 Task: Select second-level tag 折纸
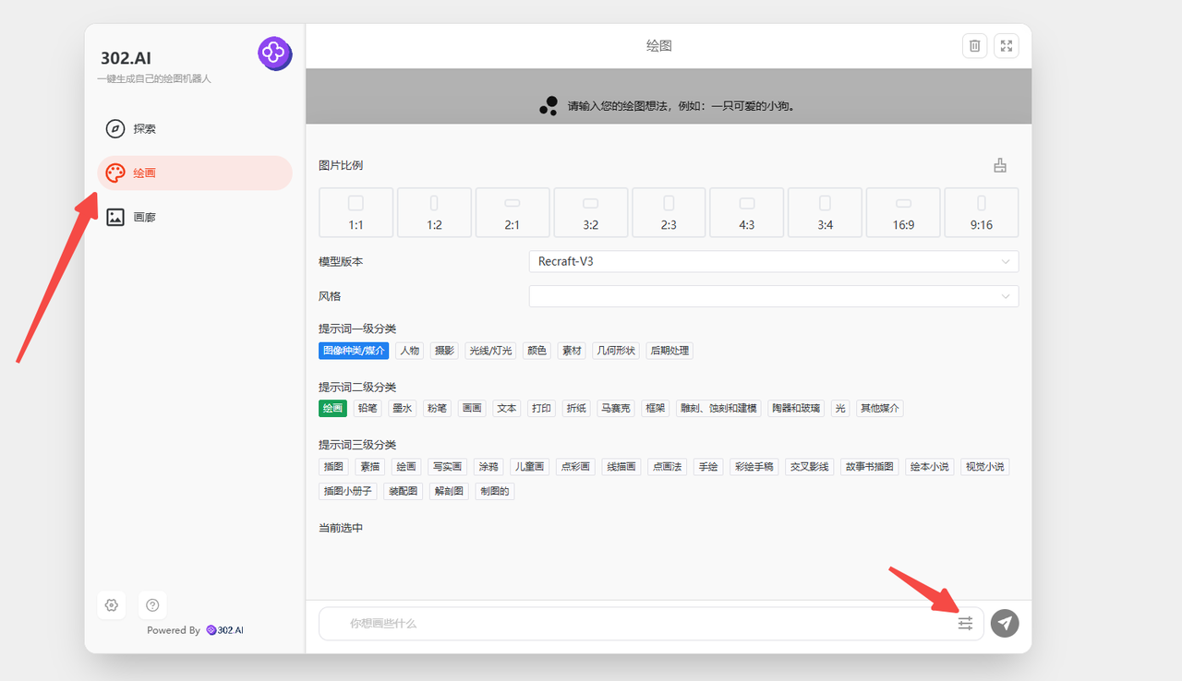(x=576, y=408)
